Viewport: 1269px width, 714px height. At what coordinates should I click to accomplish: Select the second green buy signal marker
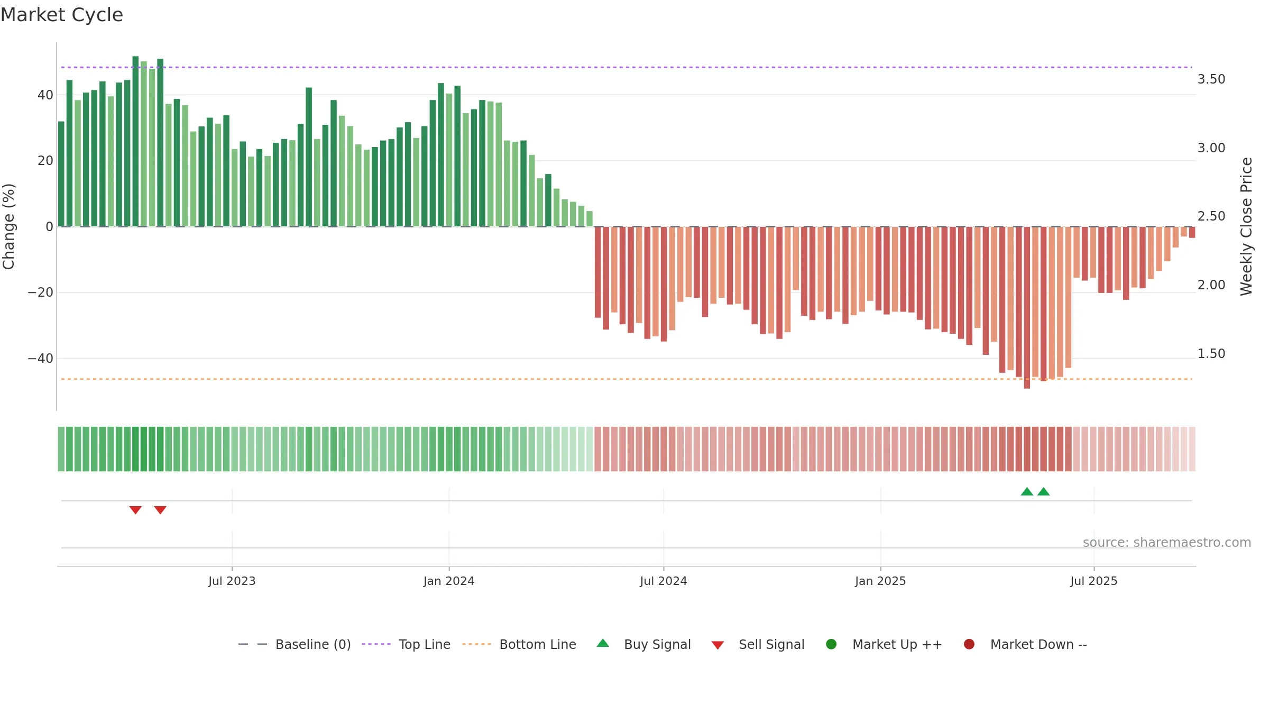[x=1043, y=491]
